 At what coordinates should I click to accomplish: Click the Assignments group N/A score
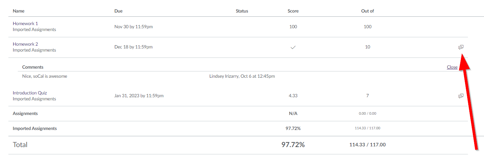coord(293,114)
